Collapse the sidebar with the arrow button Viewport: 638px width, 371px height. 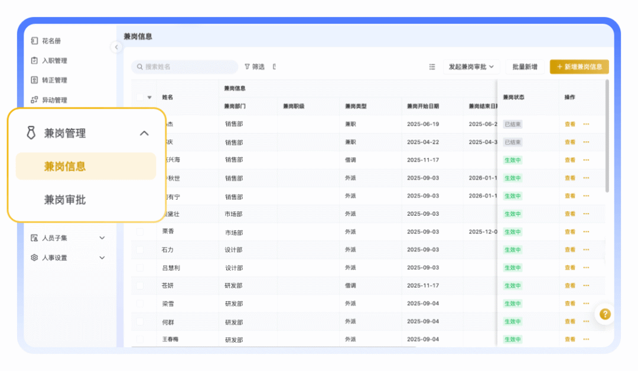[116, 47]
